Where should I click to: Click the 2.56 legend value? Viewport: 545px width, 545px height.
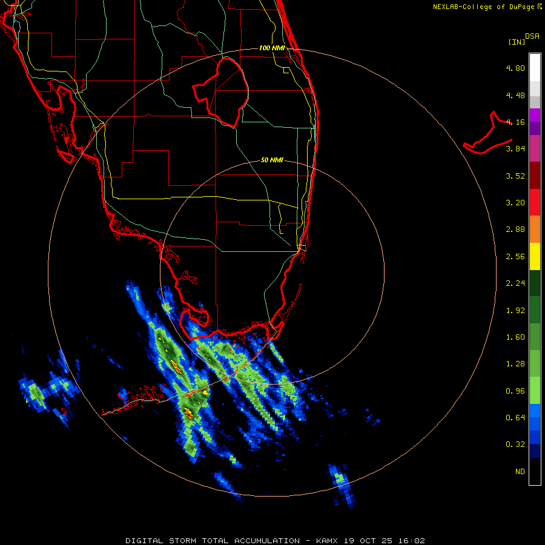(x=515, y=257)
